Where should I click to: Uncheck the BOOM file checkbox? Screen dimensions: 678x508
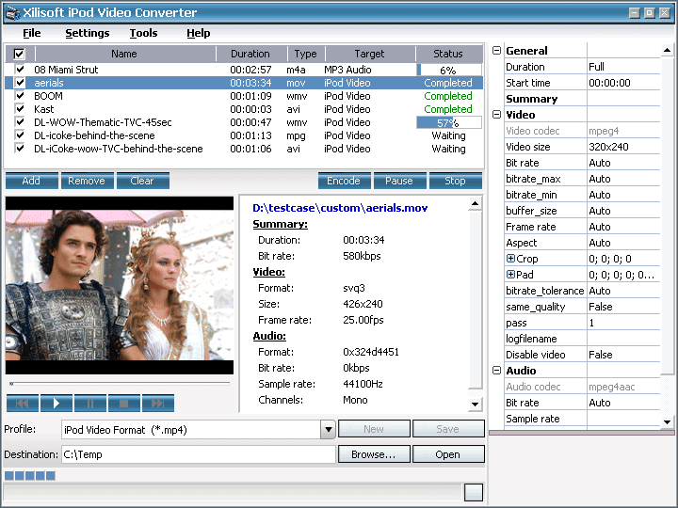coord(20,95)
